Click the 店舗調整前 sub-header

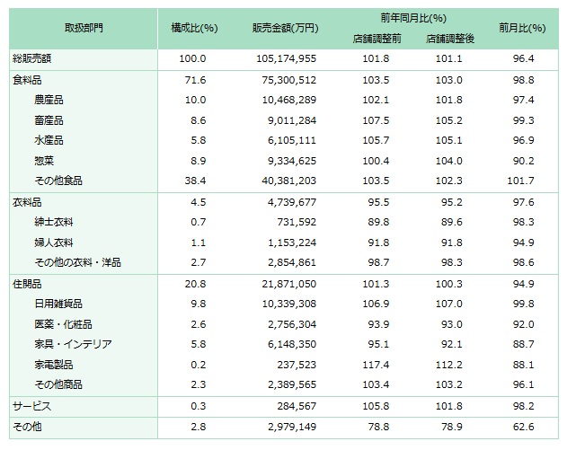(377, 39)
